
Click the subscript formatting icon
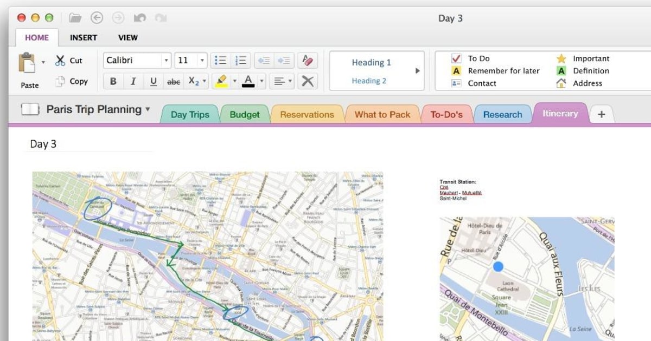[x=193, y=81]
